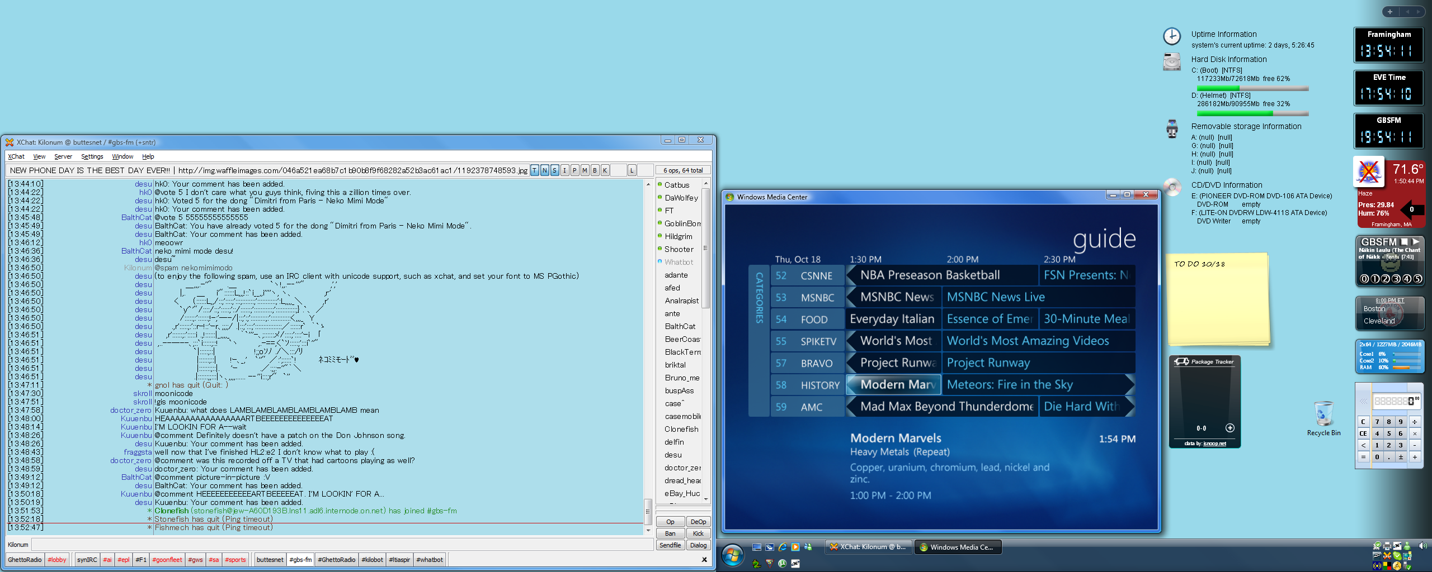Click the Ban button

[x=670, y=533]
